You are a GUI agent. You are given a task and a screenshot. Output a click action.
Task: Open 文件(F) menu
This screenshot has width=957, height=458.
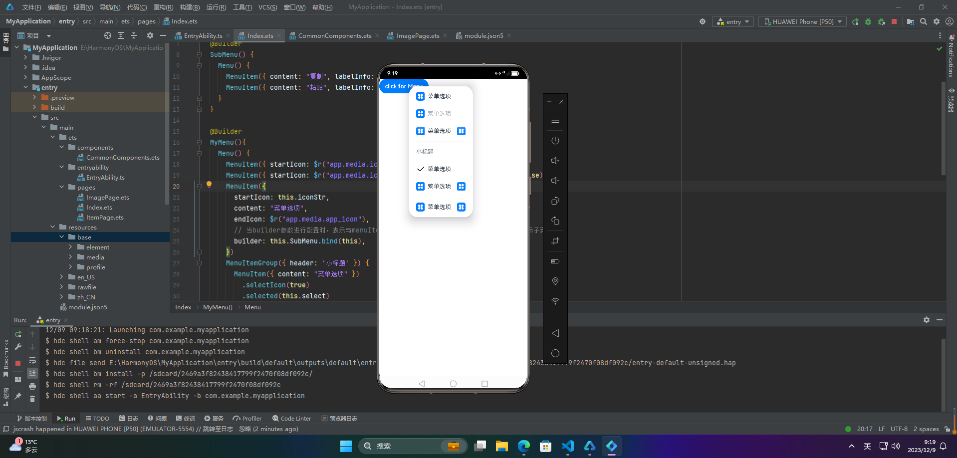(x=31, y=7)
